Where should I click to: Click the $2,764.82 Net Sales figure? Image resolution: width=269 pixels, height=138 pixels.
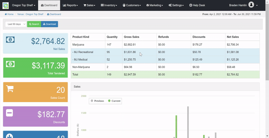[48, 41]
